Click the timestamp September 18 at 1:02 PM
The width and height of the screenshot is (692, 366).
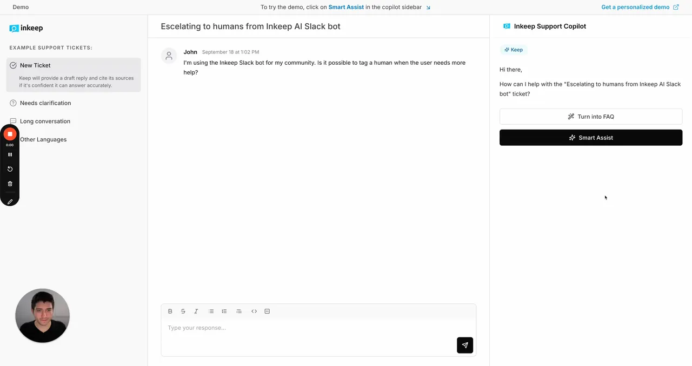point(230,52)
